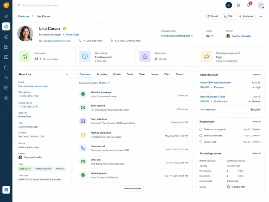Image resolution: width=269 pixels, height=202 pixels.
Task: Switch to the Notes tab
Action: [155, 74]
